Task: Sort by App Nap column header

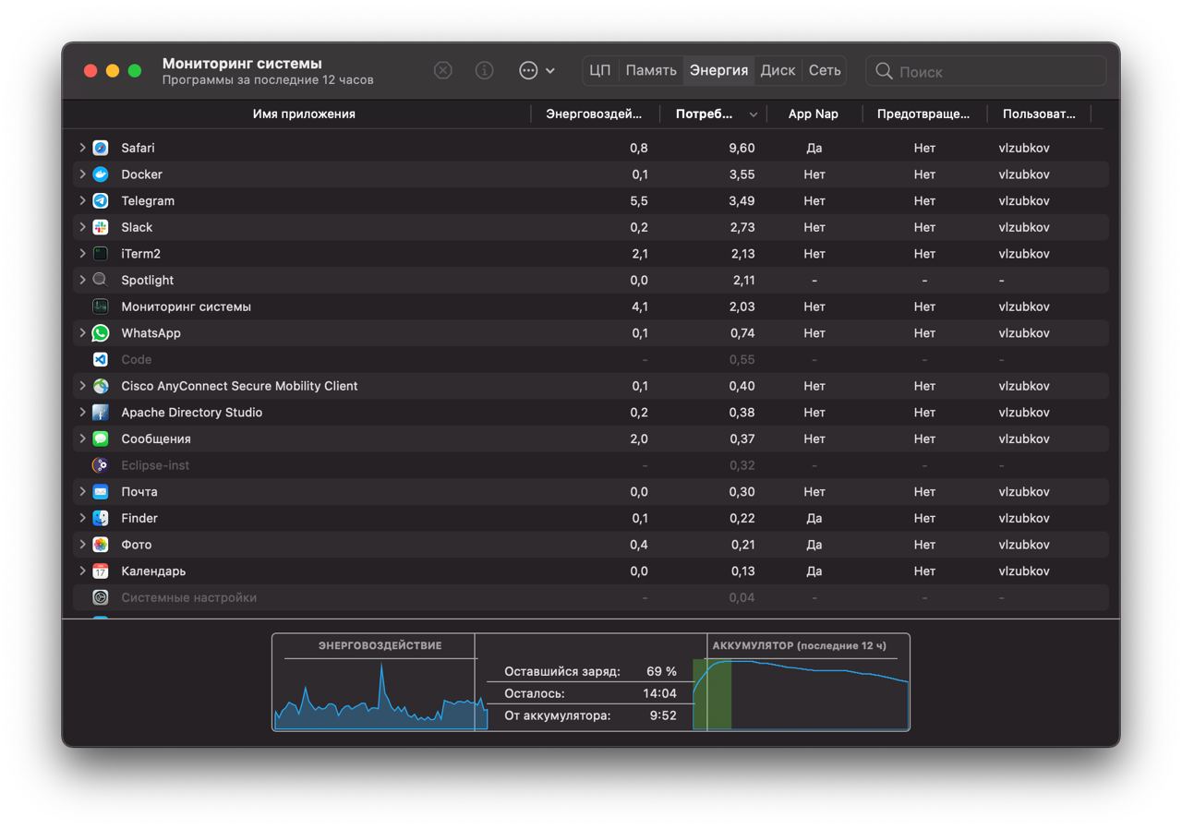Action: click(814, 114)
